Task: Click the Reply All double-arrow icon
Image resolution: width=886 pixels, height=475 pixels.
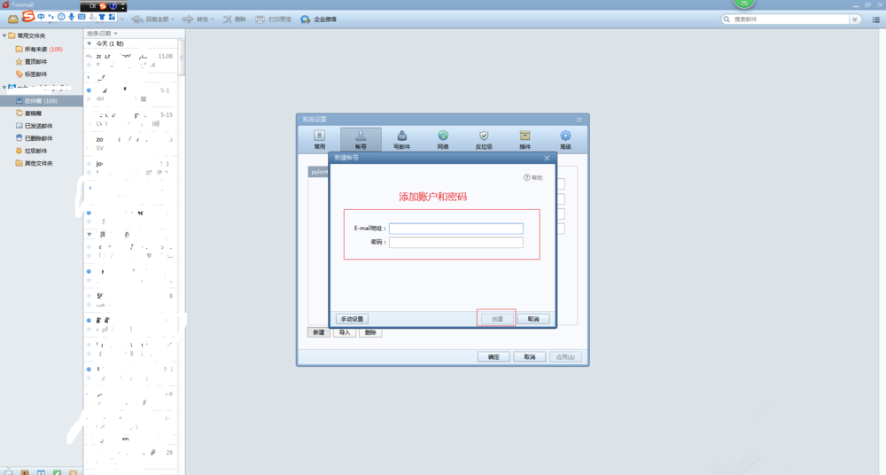Action: coord(137,19)
